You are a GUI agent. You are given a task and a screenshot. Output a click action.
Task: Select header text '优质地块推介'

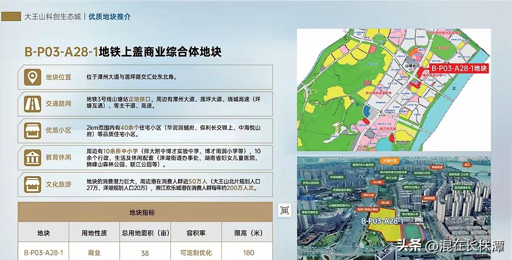[110, 17]
